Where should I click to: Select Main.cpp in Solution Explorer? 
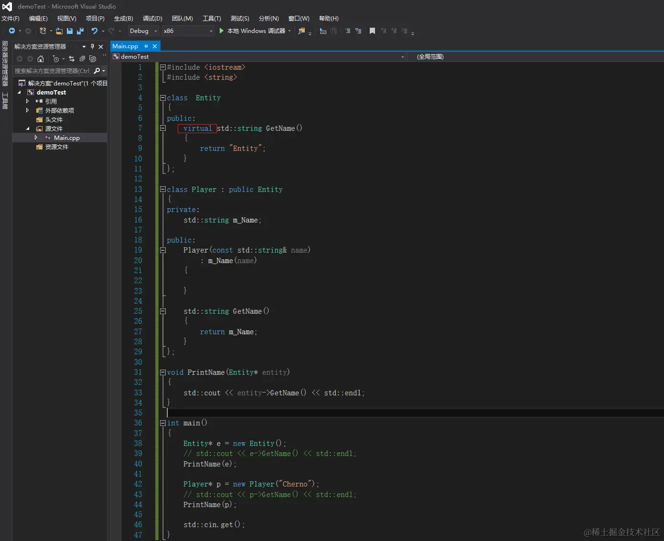click(66, 138)
